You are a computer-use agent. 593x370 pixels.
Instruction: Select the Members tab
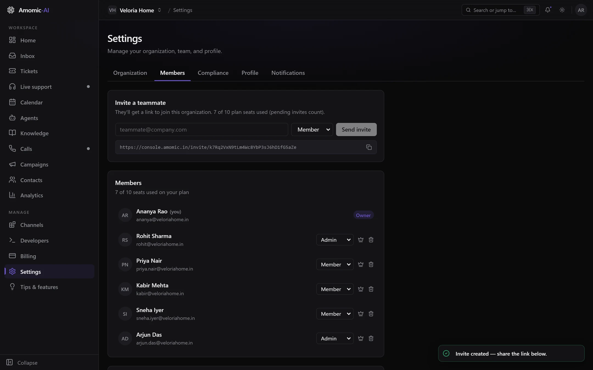pos(172,73)
